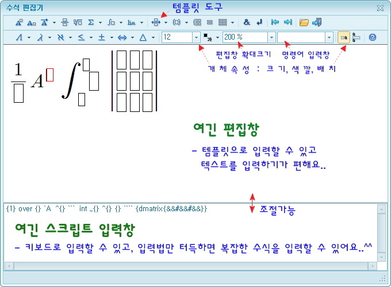Expand the Λ palette dropdown arrow
The height and width of the screenshot is (287, 391).
pyautogui.click(x=29, y=38)
